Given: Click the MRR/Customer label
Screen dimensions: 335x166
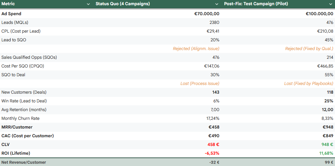Looking at the screenshot, I should click(17, 127).
